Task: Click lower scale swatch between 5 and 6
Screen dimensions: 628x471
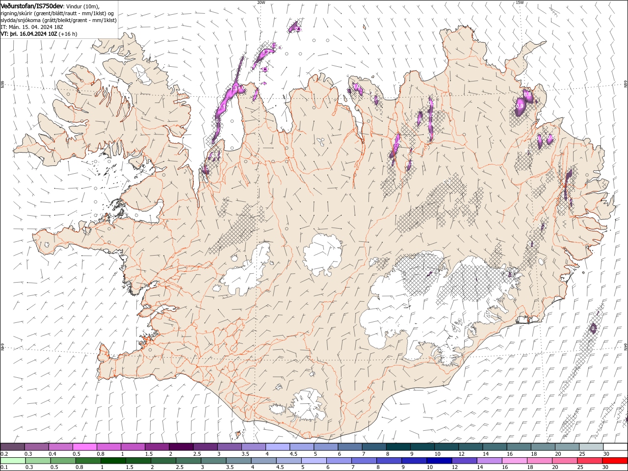Action: tap(314, 461)
